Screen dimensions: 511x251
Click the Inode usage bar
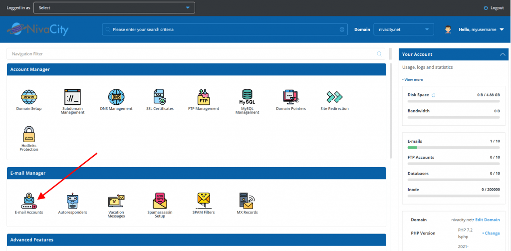tap(454, 196)
